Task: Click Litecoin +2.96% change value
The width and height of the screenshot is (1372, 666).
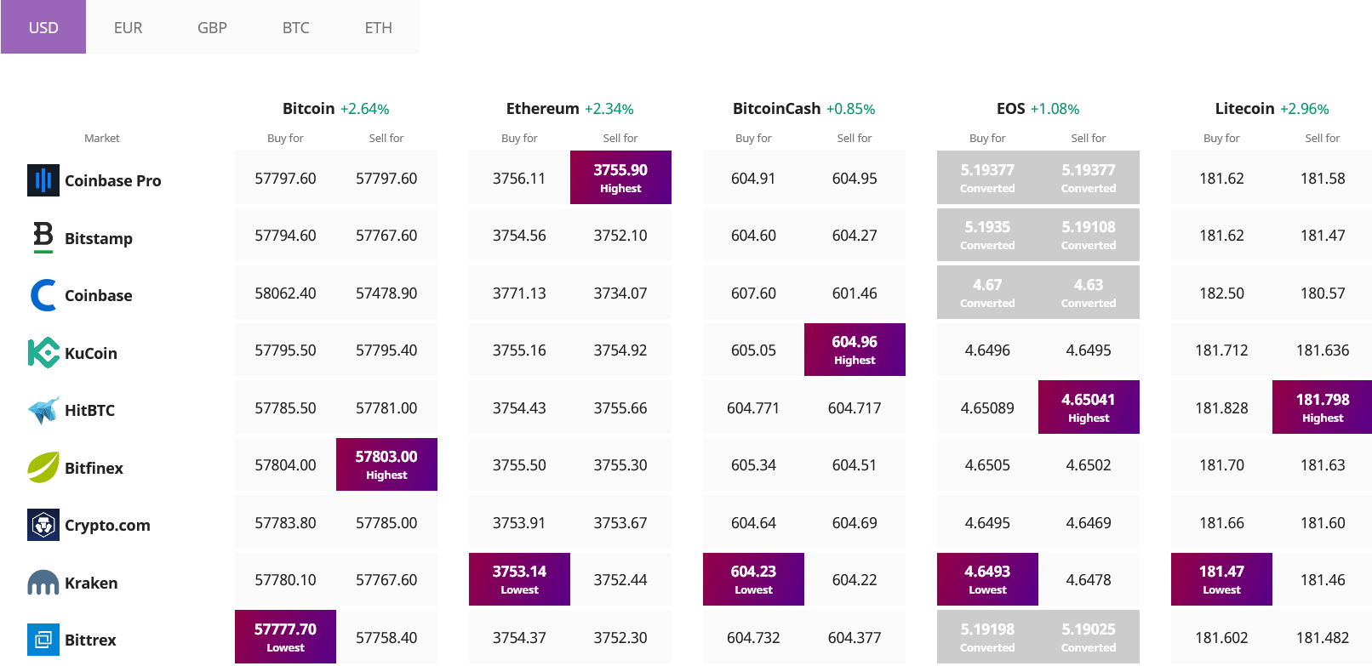Action: coord(1304,109)
